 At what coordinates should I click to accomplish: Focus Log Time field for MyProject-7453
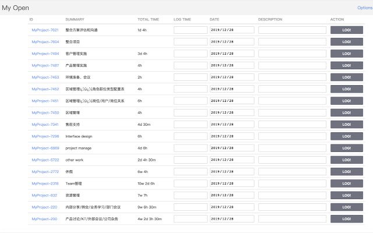pos(191,77)
